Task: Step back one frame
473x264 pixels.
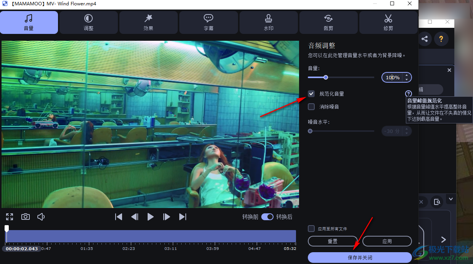Action: point(135,217)
